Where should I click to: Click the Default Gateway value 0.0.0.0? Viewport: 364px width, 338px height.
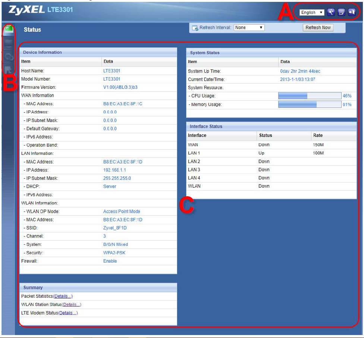click(x=110, y=129)
